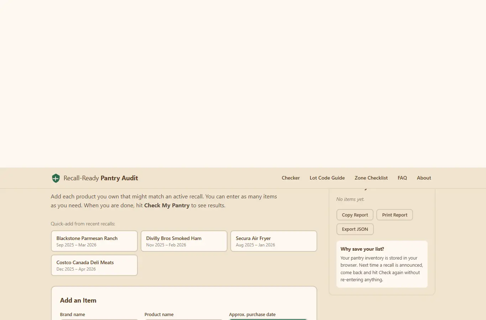Open the Checker nav link

pos(291,178)
